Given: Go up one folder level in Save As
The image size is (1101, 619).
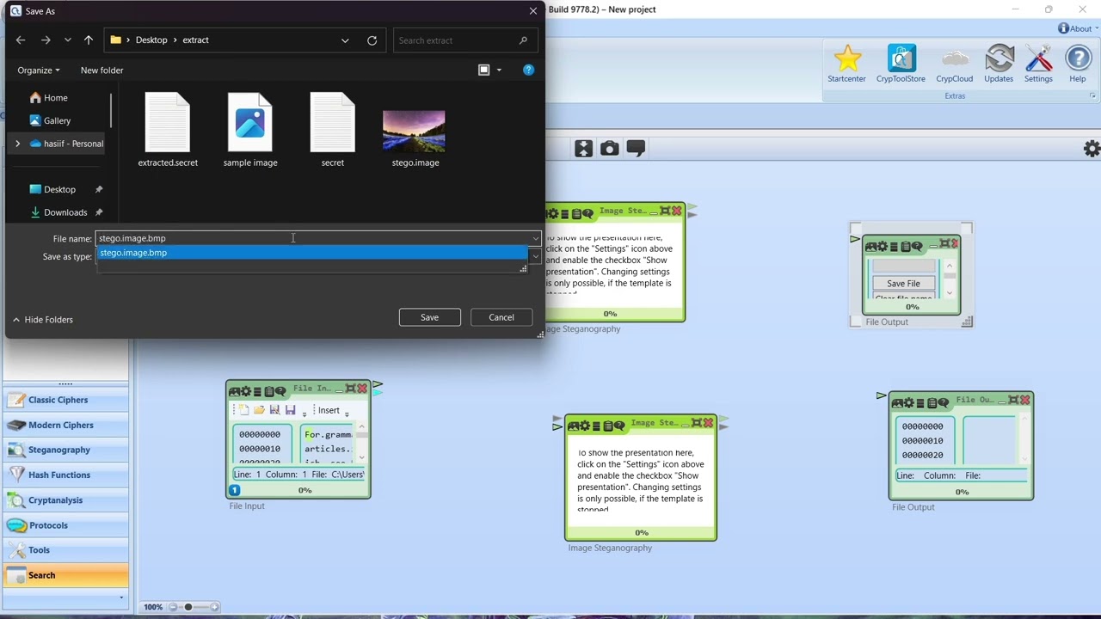Looking at the screenshot, I should tap(89, 40).
